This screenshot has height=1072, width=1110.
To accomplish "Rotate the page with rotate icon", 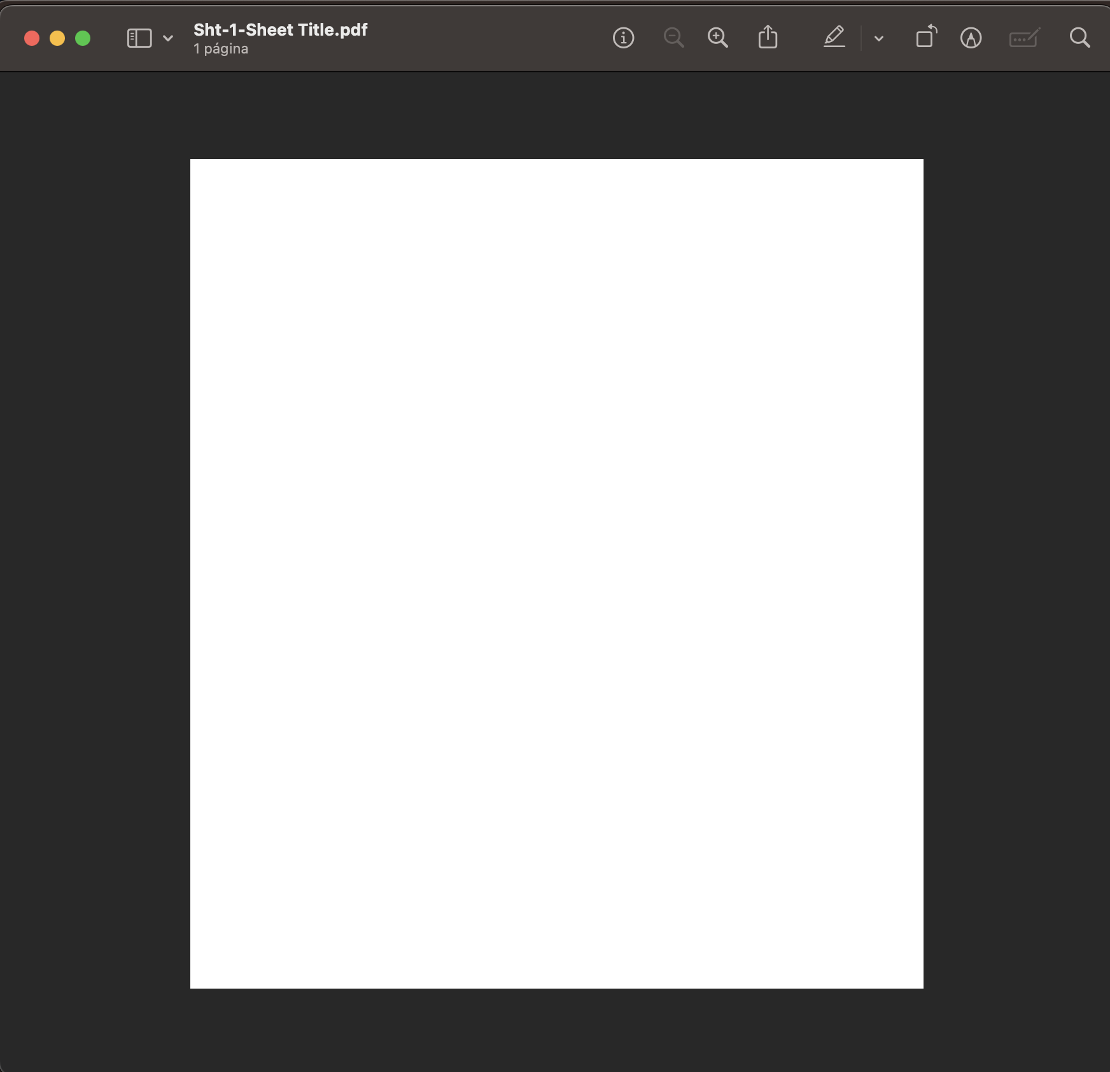I will [x=926, y=37].
